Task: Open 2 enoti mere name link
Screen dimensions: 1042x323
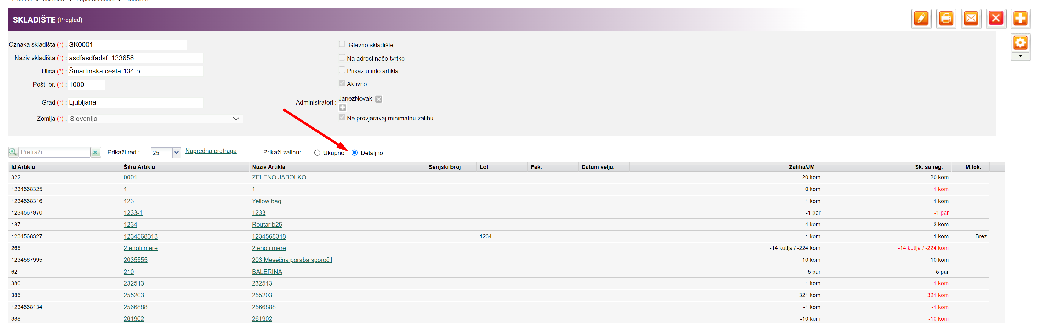Action: tap(268, 248)
